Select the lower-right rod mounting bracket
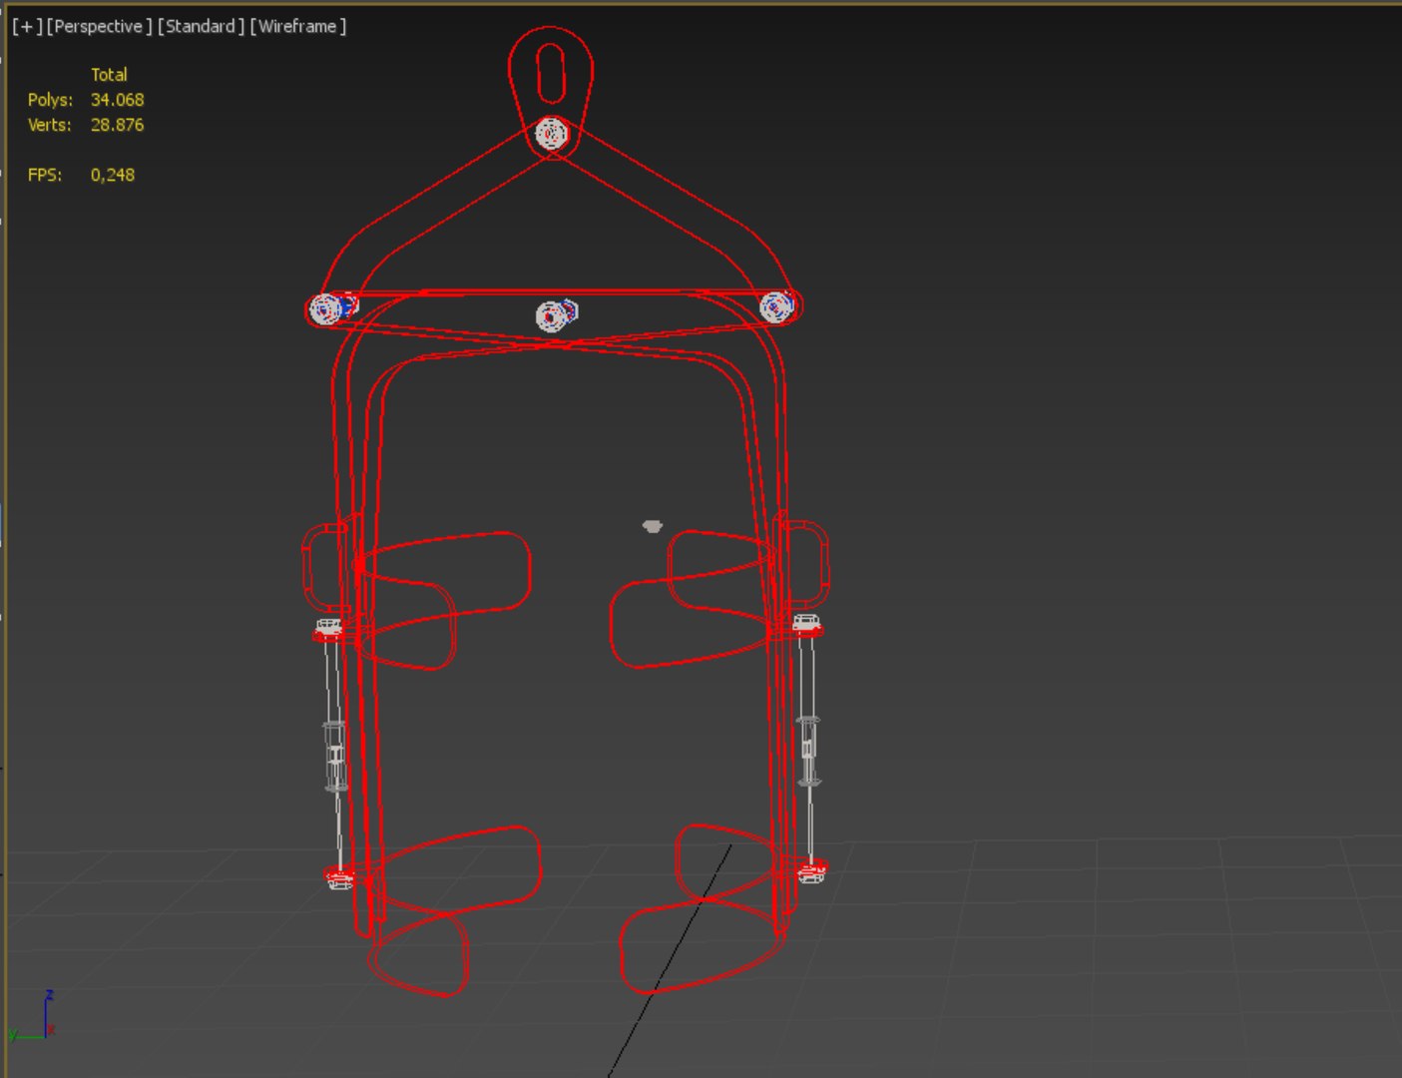Screen dimensions: 1402x1078 click(811, 871)
